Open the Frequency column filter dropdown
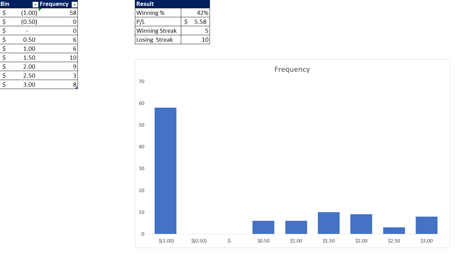This screenshot has width=461, height=257. click(74, 4)
